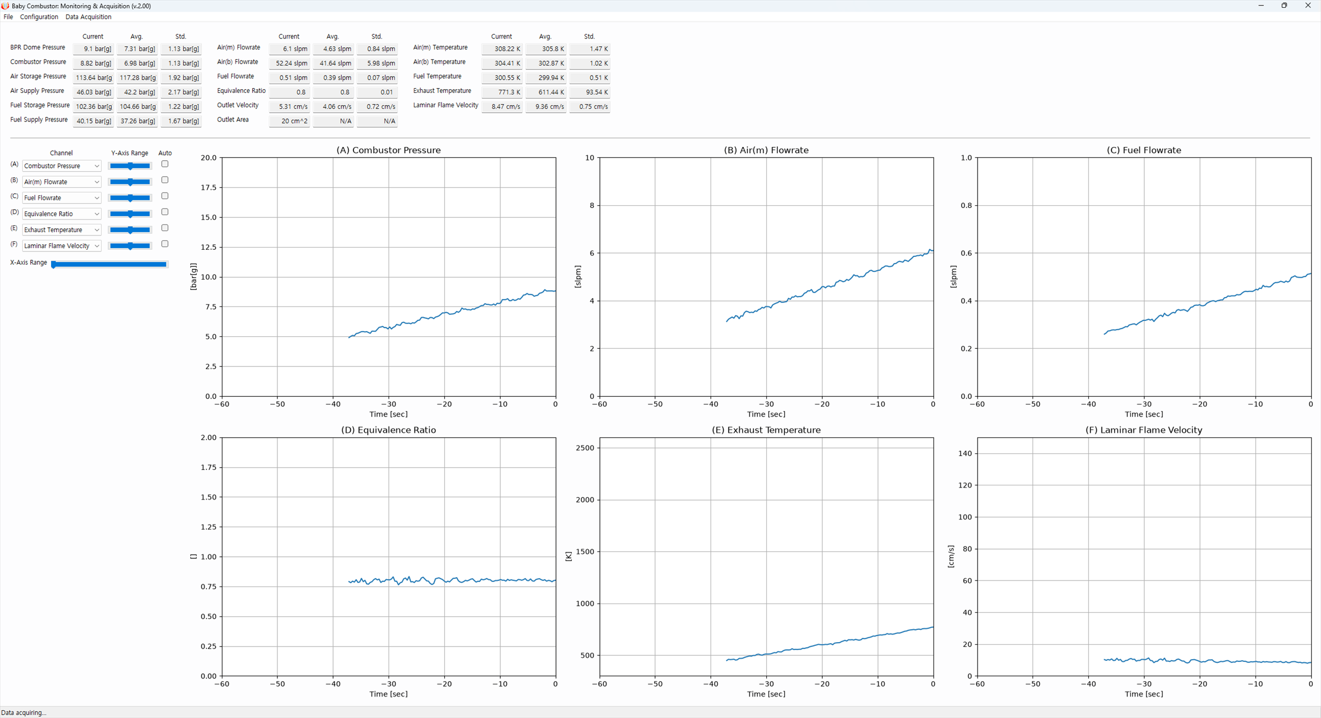This screenshot has width=1321, height=718.
Task: Click Fuel Storage Pressure average 104.66 bar[g]
Action: click(x=137, y=107)
